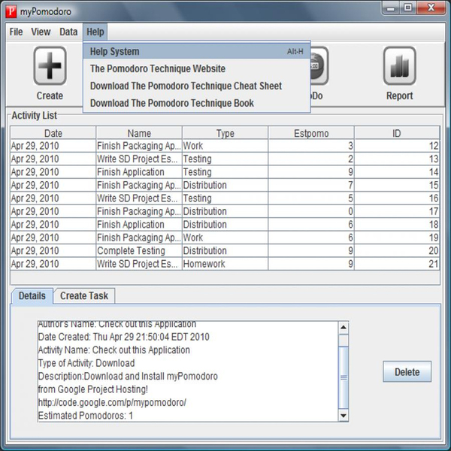Switch to the Details tab

click(x=32, y=295)
